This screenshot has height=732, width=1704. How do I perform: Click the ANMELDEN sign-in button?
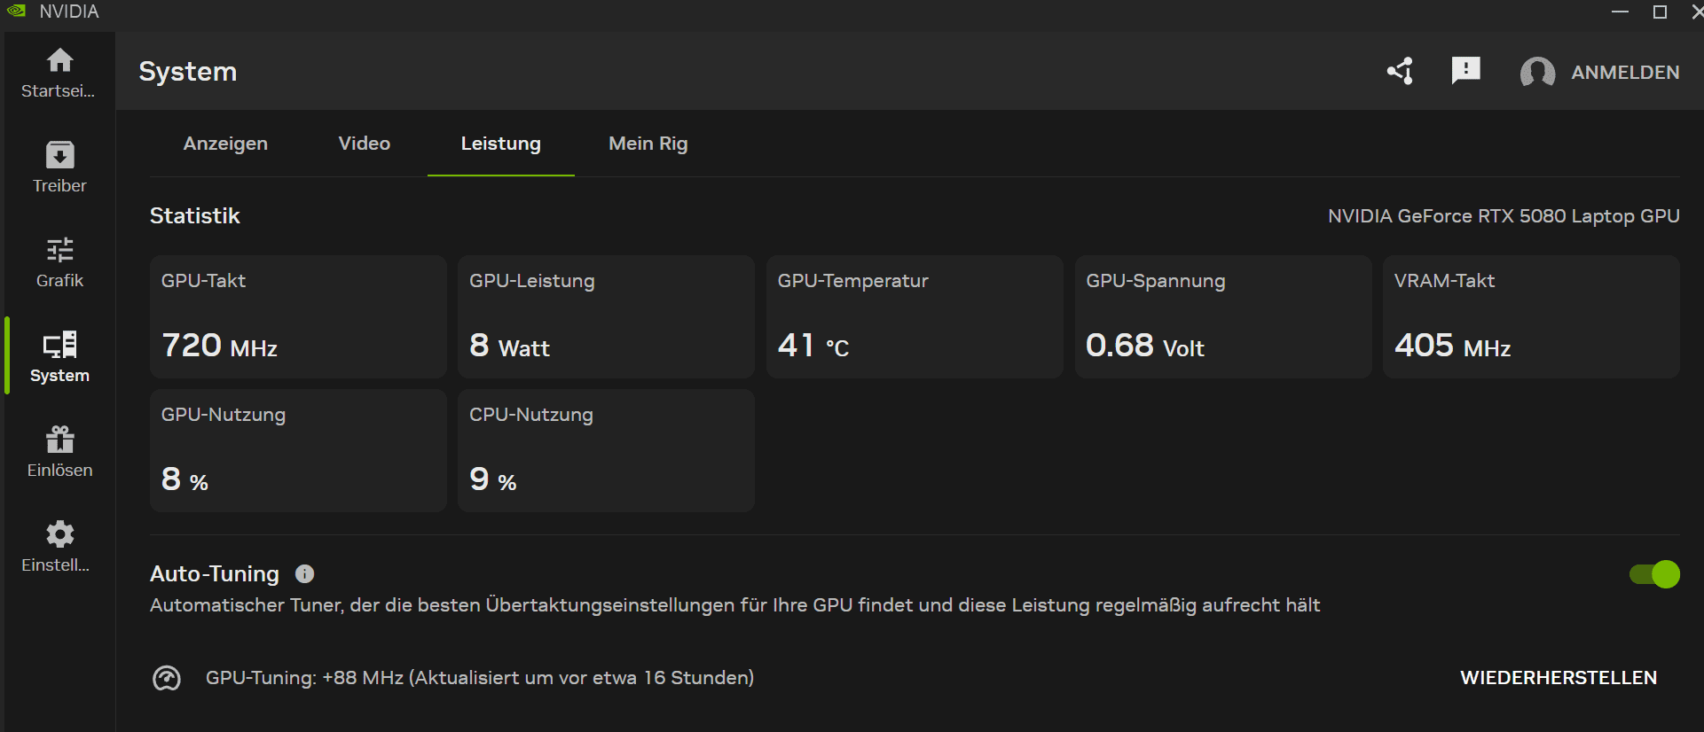click(x=1625, y=73)
